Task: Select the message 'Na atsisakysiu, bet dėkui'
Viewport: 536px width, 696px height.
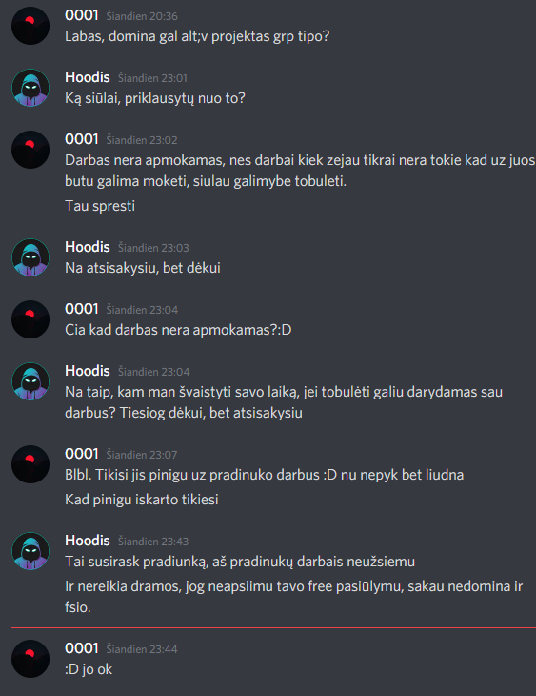Action: 143,268
